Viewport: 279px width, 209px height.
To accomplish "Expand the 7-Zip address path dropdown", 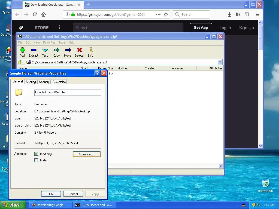I will pyautogui.click(x=220, y=62).
